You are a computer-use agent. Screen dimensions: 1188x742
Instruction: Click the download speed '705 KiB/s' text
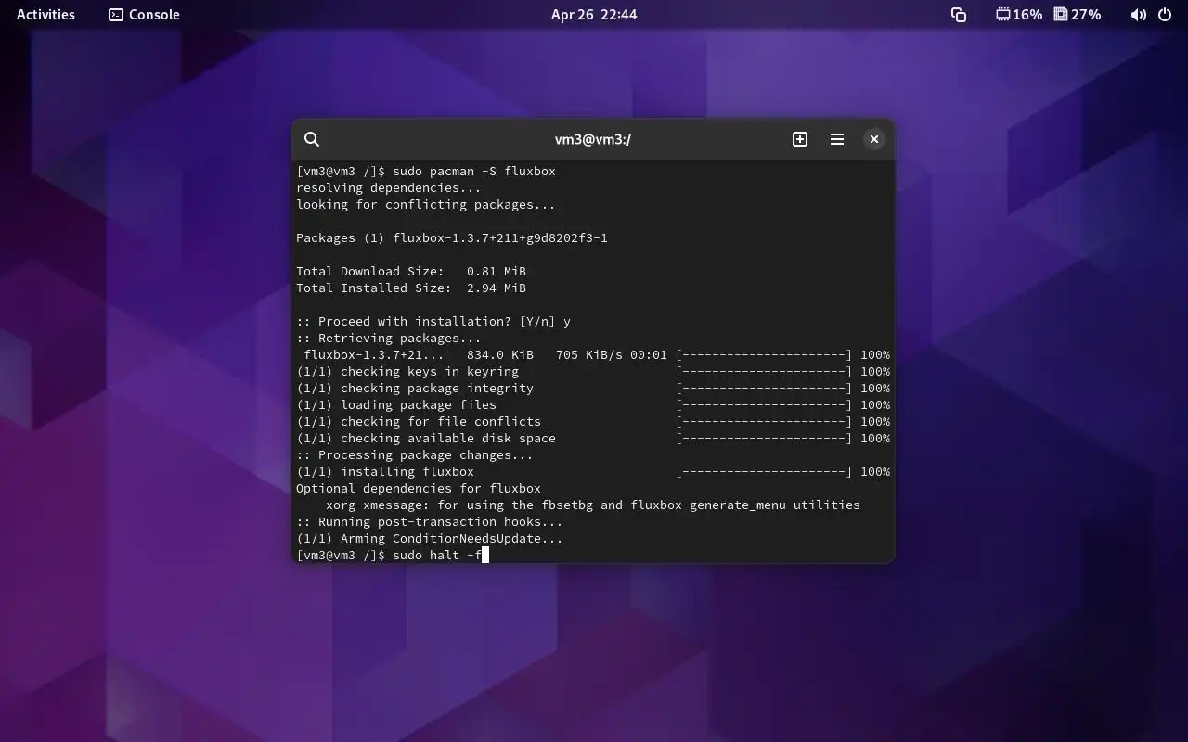pos(589,355)
